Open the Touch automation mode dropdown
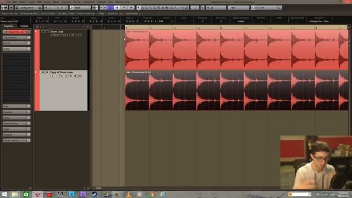The height and width of the screenshot is (198, 352). click(x=80, y=8)
